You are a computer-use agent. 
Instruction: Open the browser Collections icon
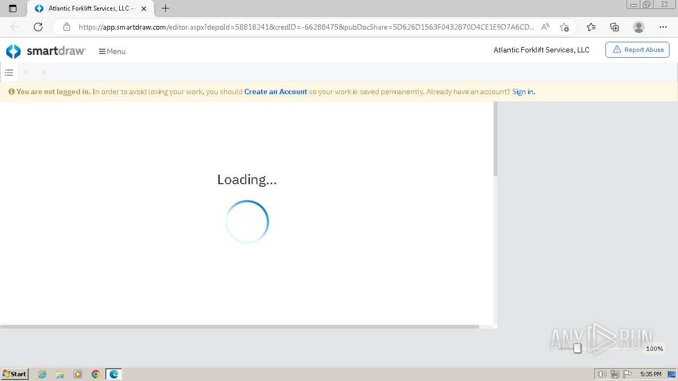(x=614, y=27)
